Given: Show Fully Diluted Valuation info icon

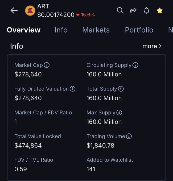Looking at the screenshot, I should pyautogui.click(x=73, y=89).
